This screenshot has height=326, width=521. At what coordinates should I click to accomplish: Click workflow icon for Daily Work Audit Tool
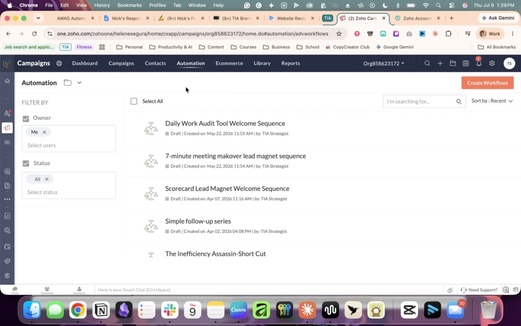point(151,128)
